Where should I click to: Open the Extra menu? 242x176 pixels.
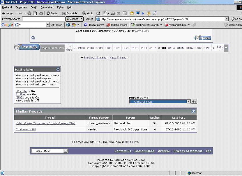pos(60,7)
